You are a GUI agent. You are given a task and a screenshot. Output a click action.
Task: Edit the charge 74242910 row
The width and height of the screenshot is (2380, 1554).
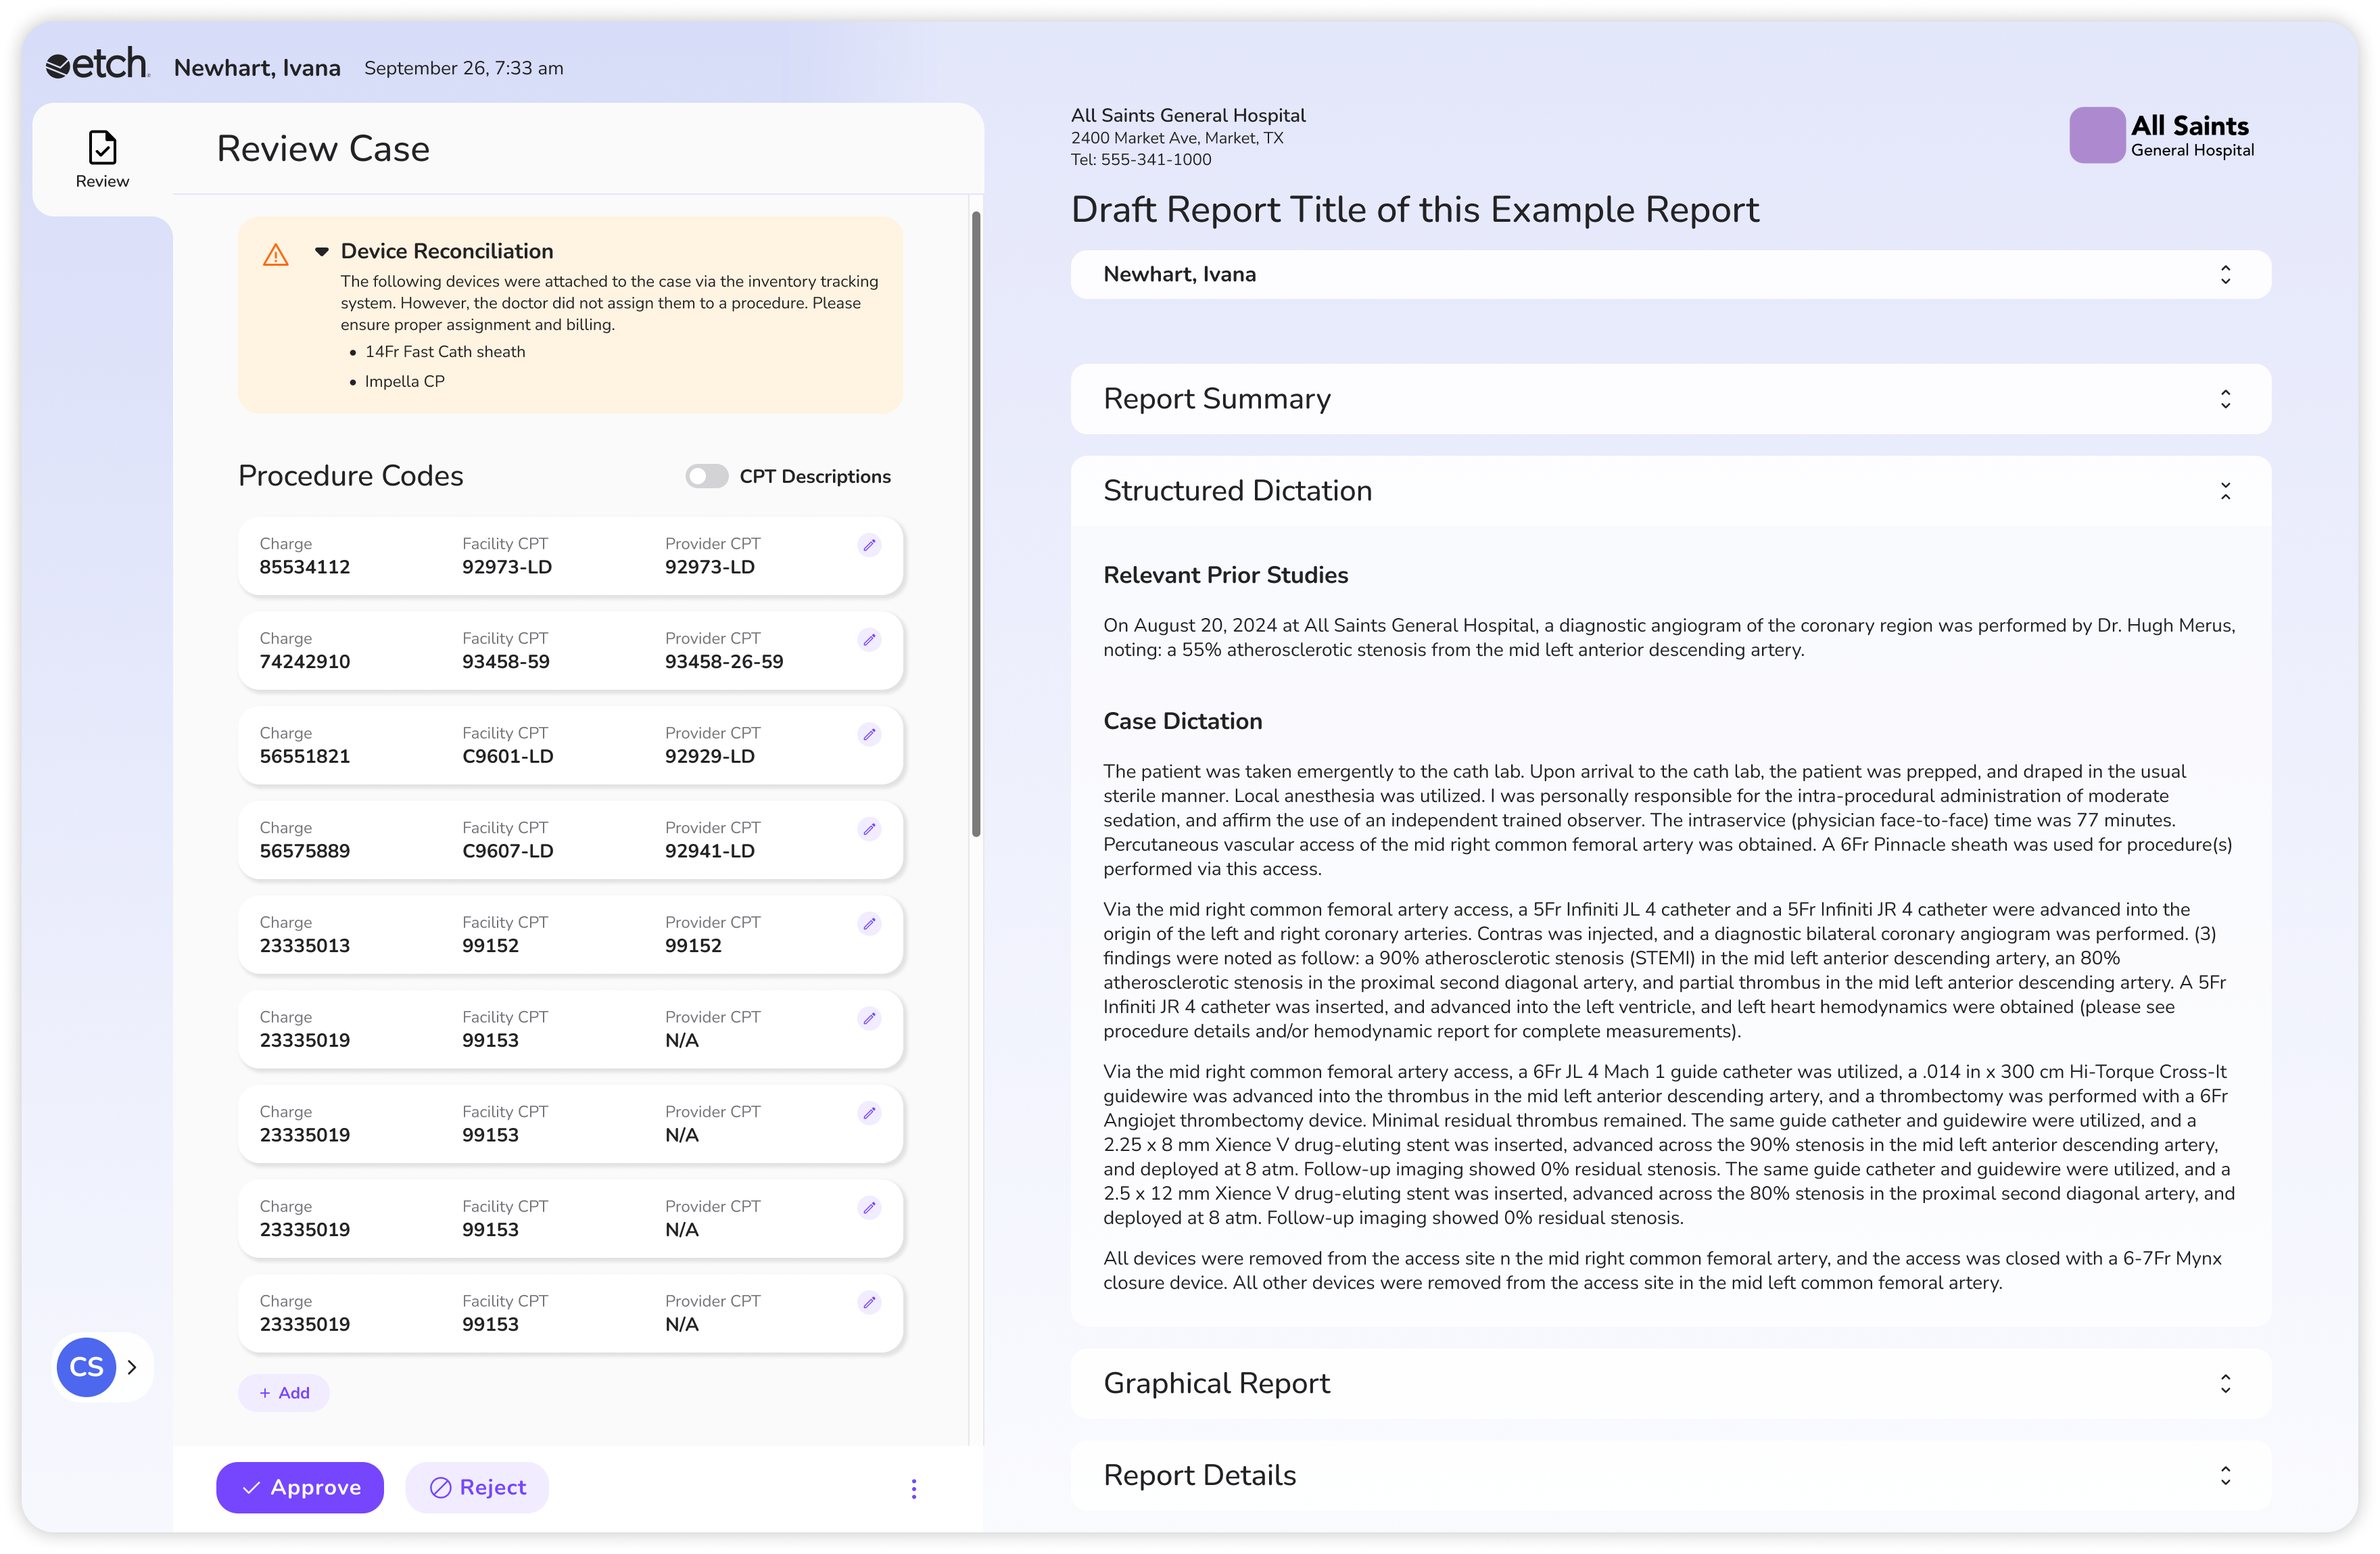click(x=869, y=640)
